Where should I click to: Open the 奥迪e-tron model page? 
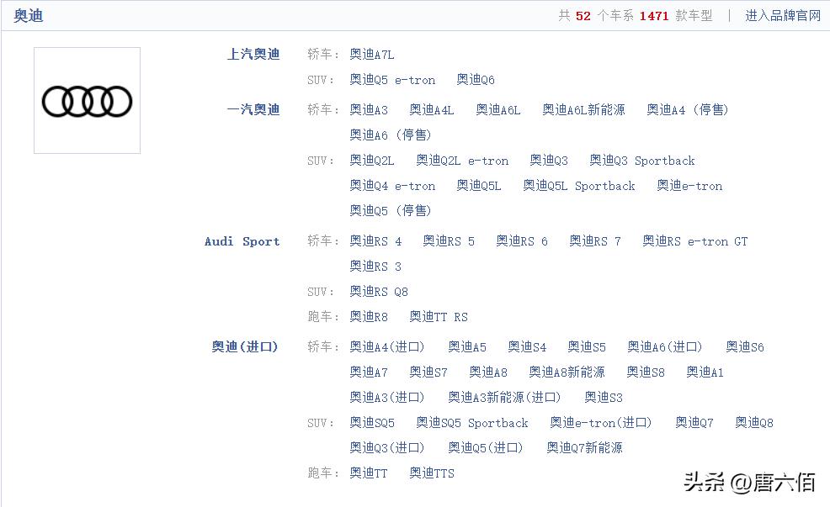coord(689,186)
